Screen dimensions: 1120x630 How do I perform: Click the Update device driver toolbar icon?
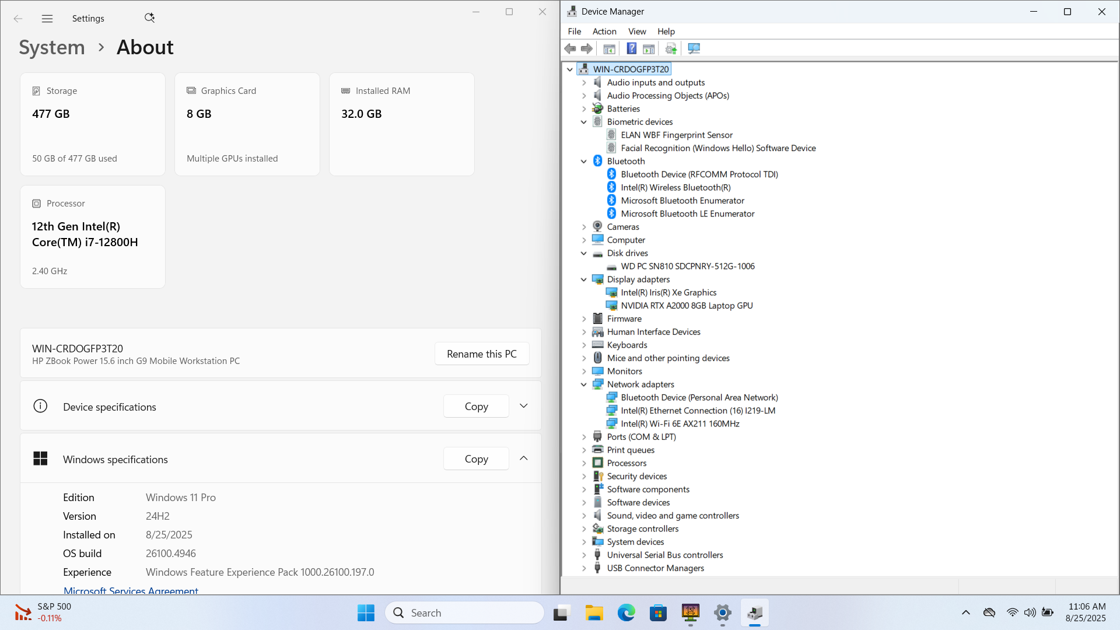[671, 48]
